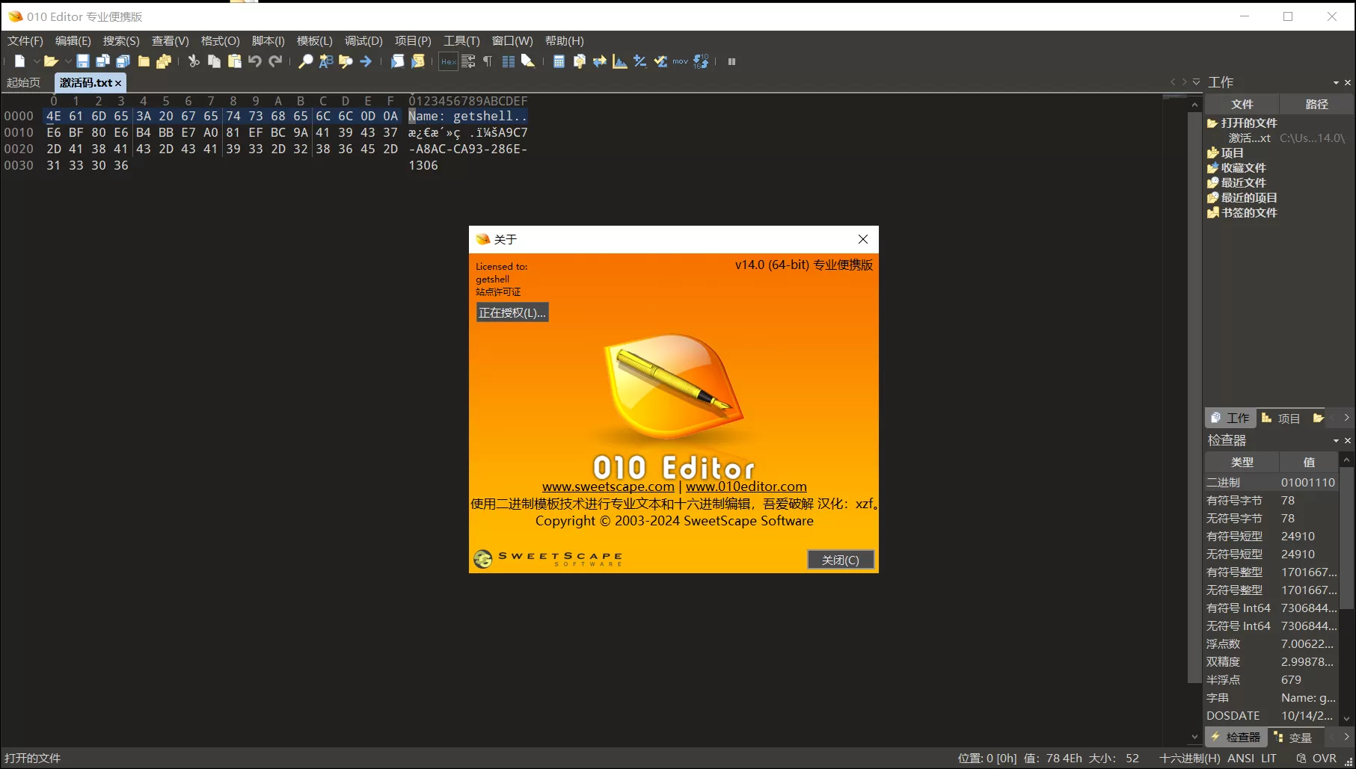Select the 书签的文件 tree node

coord(1249,213)
